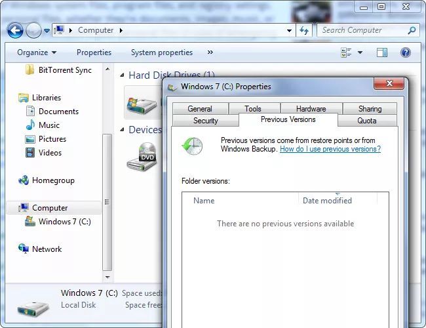This screenshot has height=328, width=426.
Task: Select the Previous Versions tab
Action: click(288, 119)
